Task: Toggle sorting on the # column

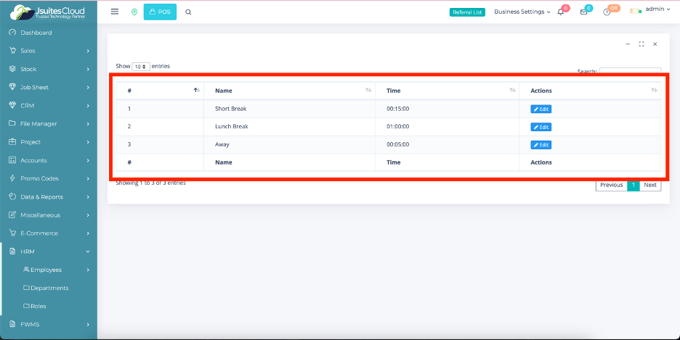Action: click(x=160, y=91)
